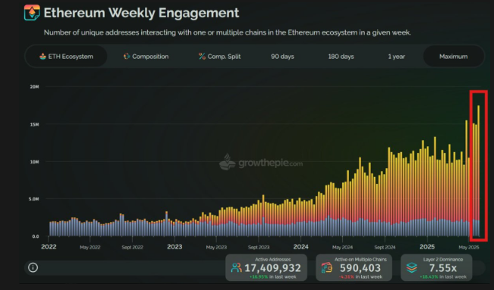Click the 590,403 multiple chains value
This screenshot has height=290, width=494.
(x=360, y=268)
